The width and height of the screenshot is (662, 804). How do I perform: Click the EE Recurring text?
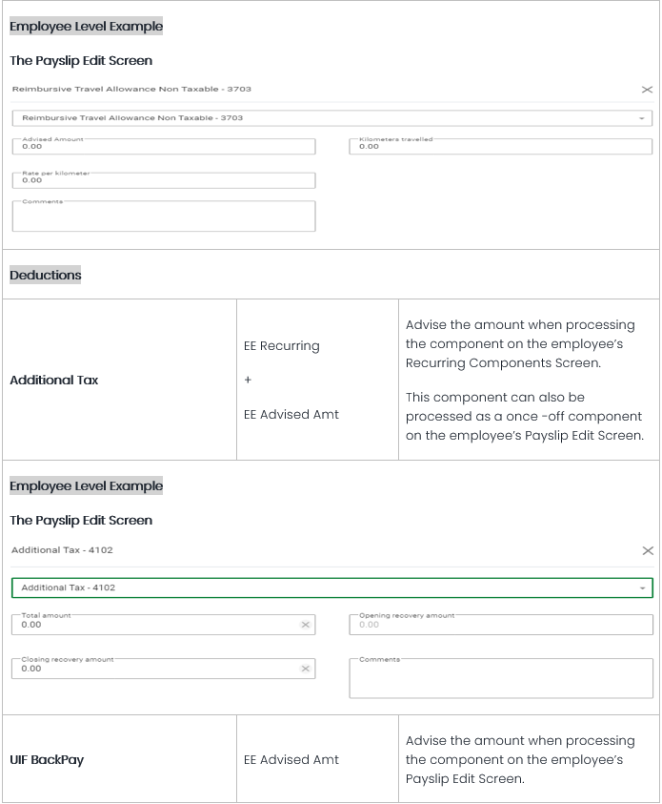click(282, 346)
